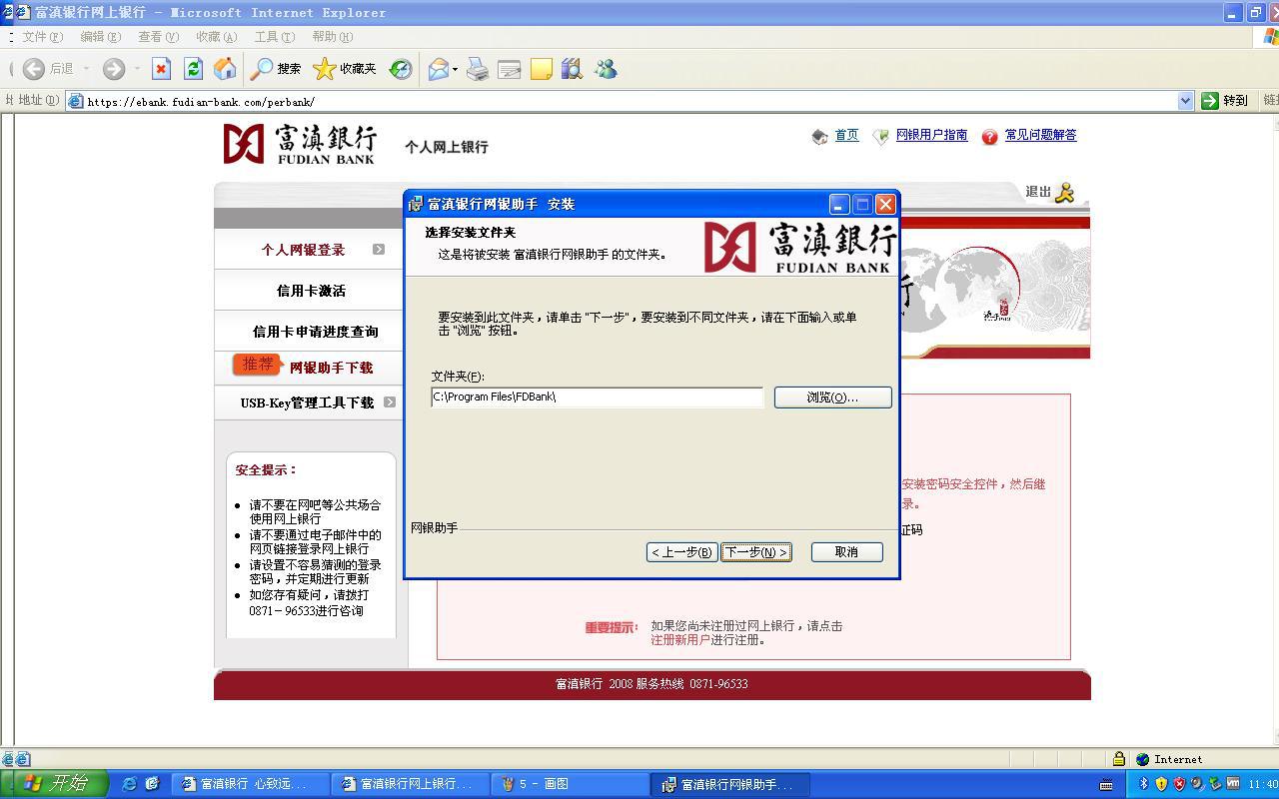The width and height of the screenshot is (1279, 799).
Task: Click the Research books icon
Action: [572, 69]
